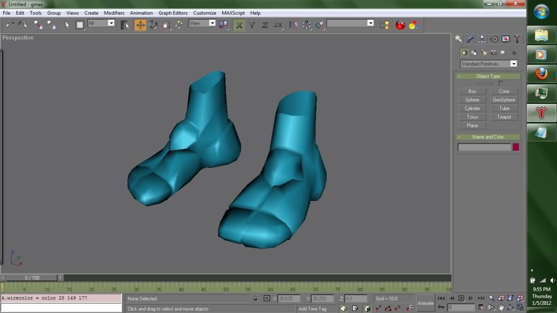Select the Helpers category icon
Image resolution: width=557 pixels, height=313 pixels.
coord(503,53)
